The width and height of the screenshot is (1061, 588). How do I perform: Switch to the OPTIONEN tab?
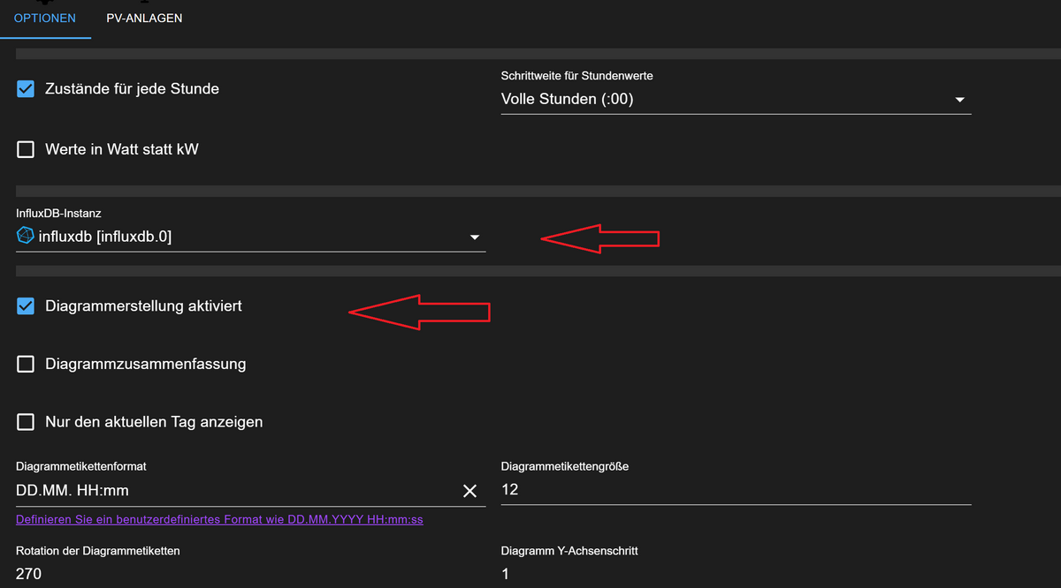tap(45, 18)
